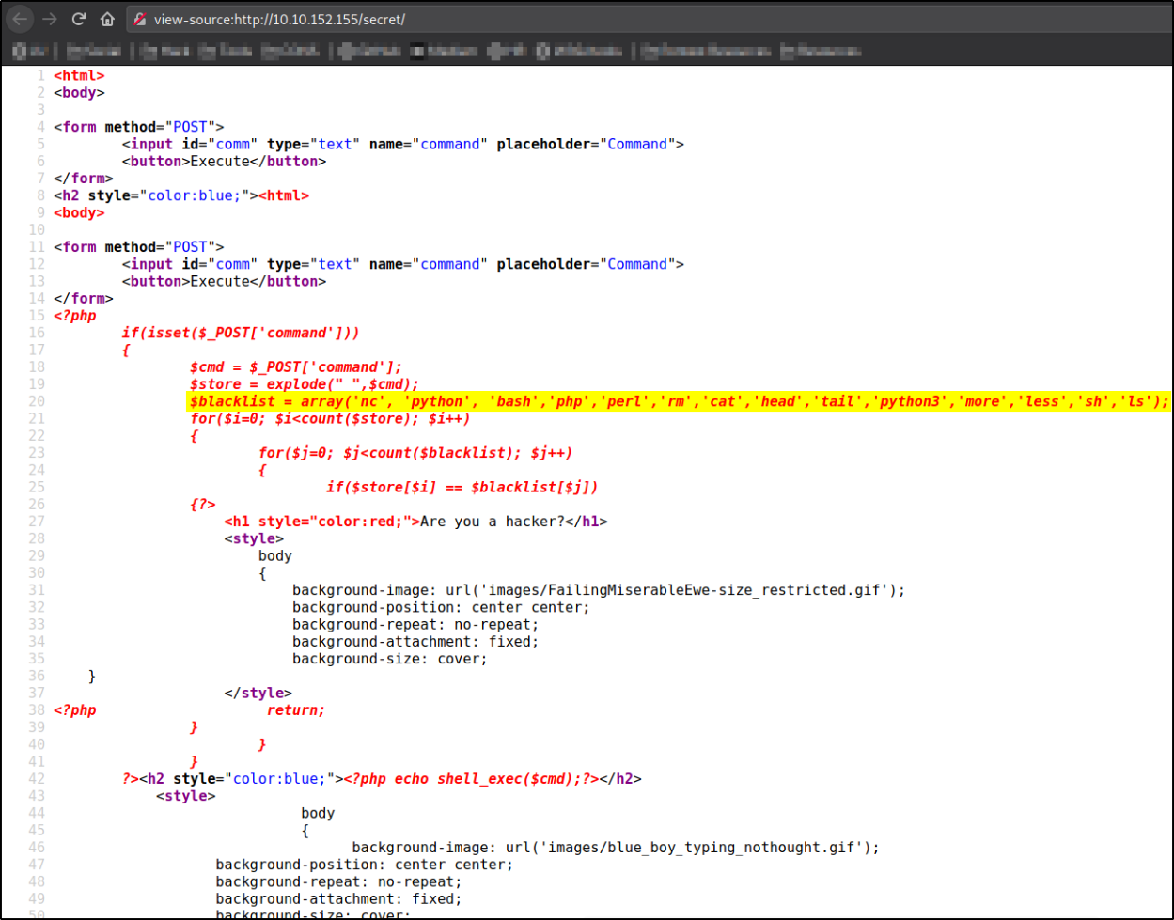Click the if($store[$i] == $blacklist[$j]) line

point(462,487)
